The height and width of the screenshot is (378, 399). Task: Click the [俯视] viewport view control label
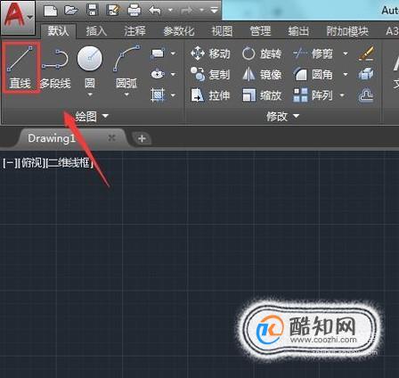[32, 162]
